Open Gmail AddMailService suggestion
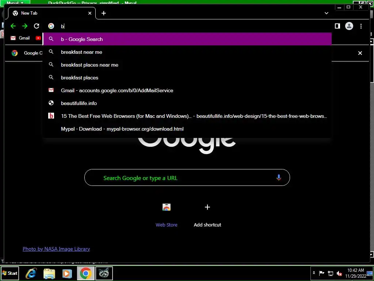 click(187, 90)
